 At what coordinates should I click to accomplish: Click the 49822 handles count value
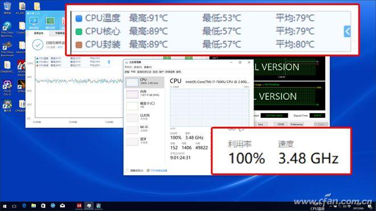(202, 148)
